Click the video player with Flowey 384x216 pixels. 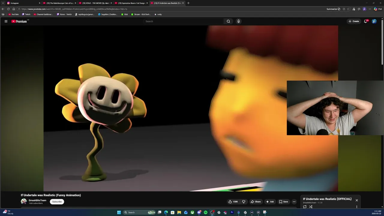tap(191, 108)
